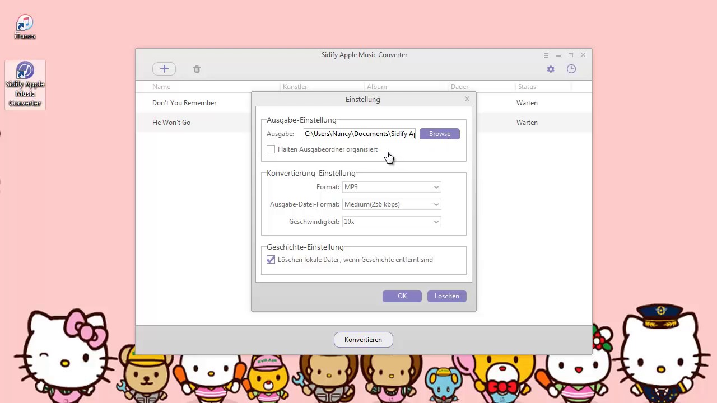
Task: Select the song Don't You Remember
Action: pos(184,103)
